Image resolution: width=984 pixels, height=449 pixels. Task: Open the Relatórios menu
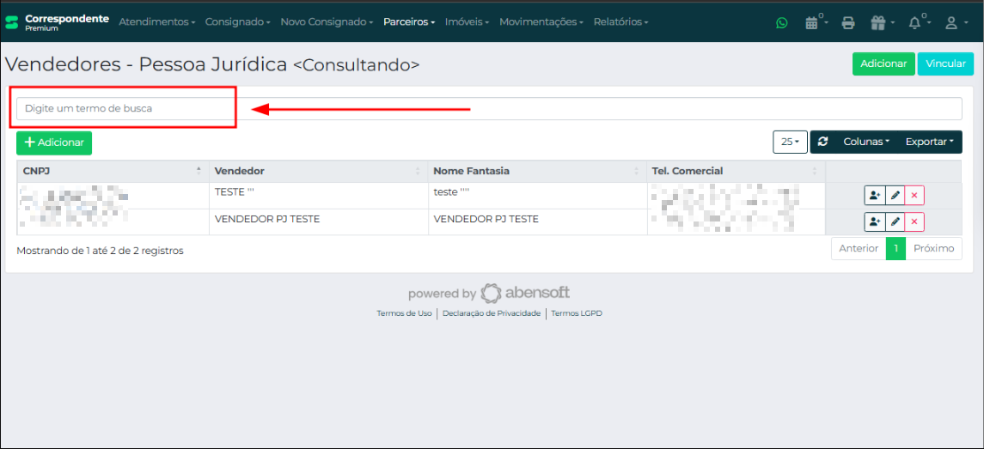(x=620, y=22)
